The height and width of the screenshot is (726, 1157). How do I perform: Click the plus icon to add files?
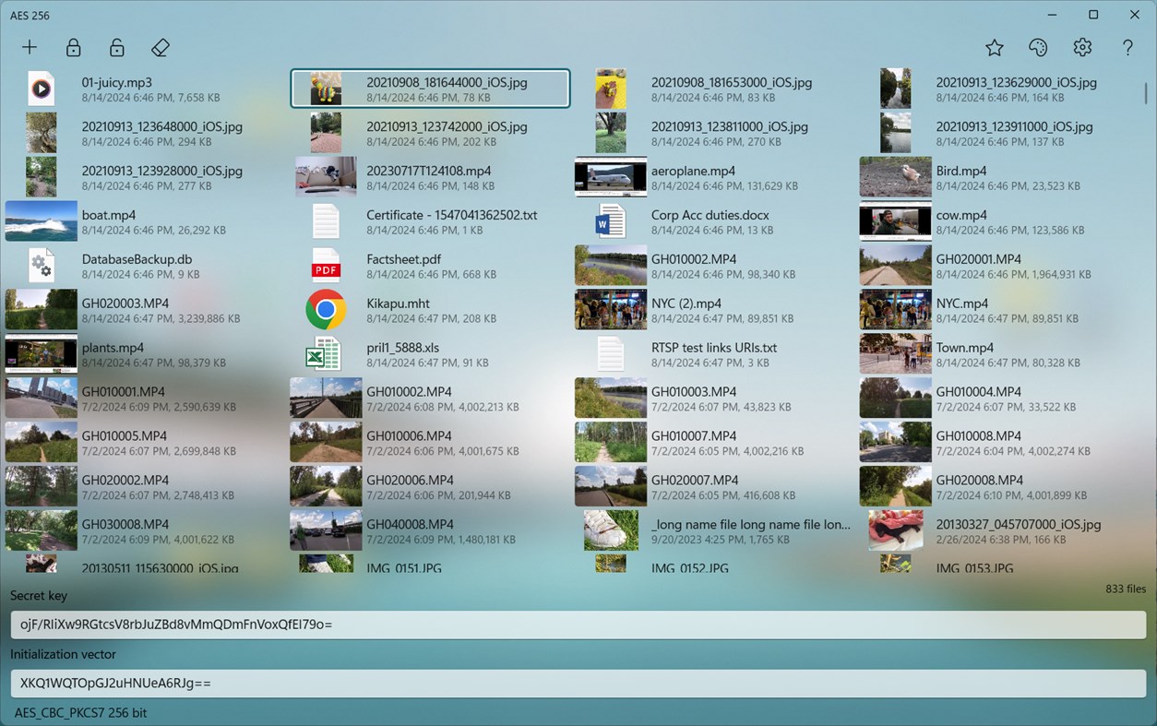[x=30, y=48]
